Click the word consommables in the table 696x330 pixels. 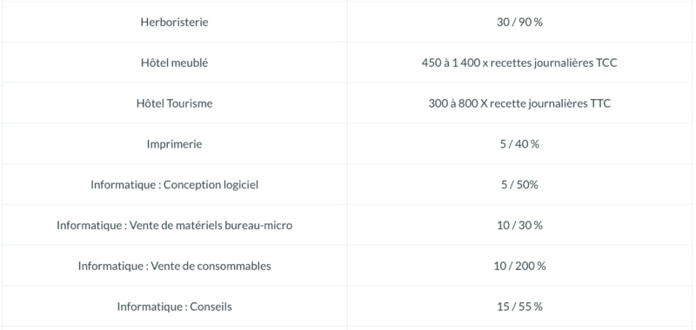[x=233, y=267]
